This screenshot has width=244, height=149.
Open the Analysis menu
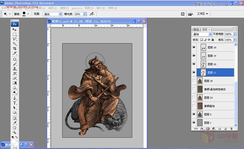[77, 8]
